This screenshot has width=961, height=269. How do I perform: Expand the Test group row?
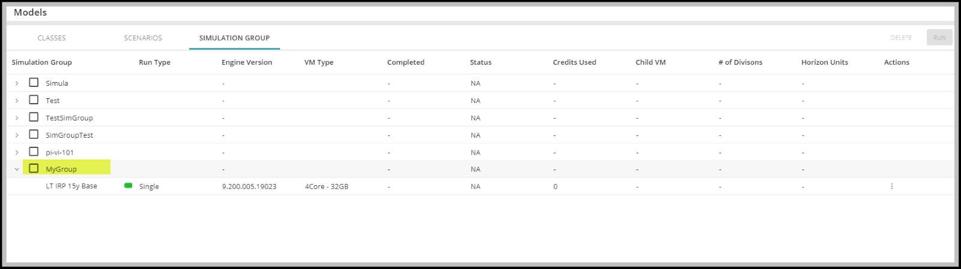click(x=17, y=101)
